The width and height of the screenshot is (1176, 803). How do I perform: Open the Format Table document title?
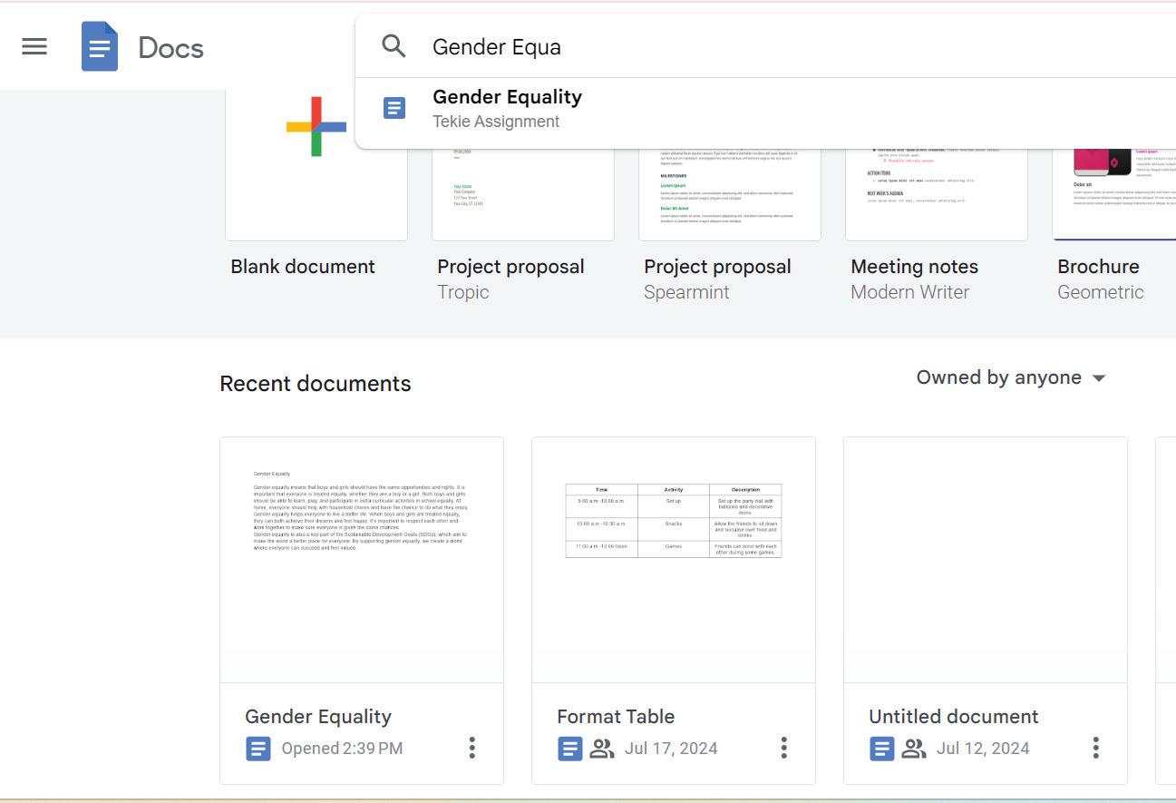tap(616, 716)
